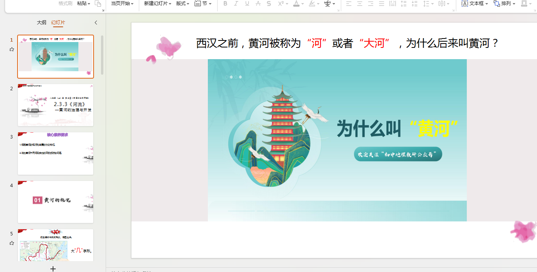Screen dimensions: 537x272
Task: Switch to the 大纲 outline tab
Action: (42, 23)
